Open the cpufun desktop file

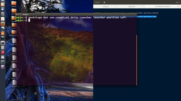pos(14,84)
